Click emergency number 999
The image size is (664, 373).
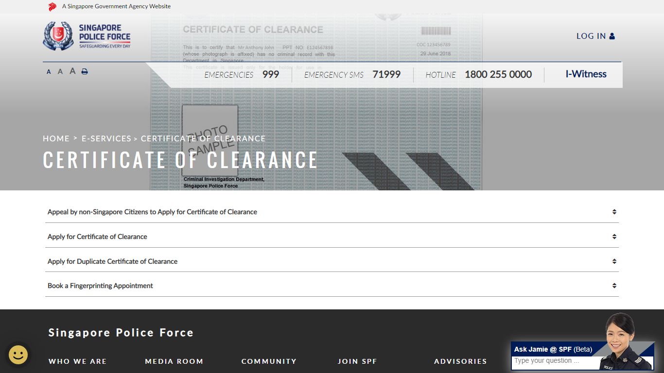click(x=271, y=74)
